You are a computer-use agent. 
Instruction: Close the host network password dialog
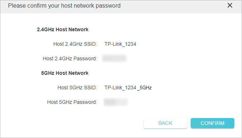(x=230, y=5)
